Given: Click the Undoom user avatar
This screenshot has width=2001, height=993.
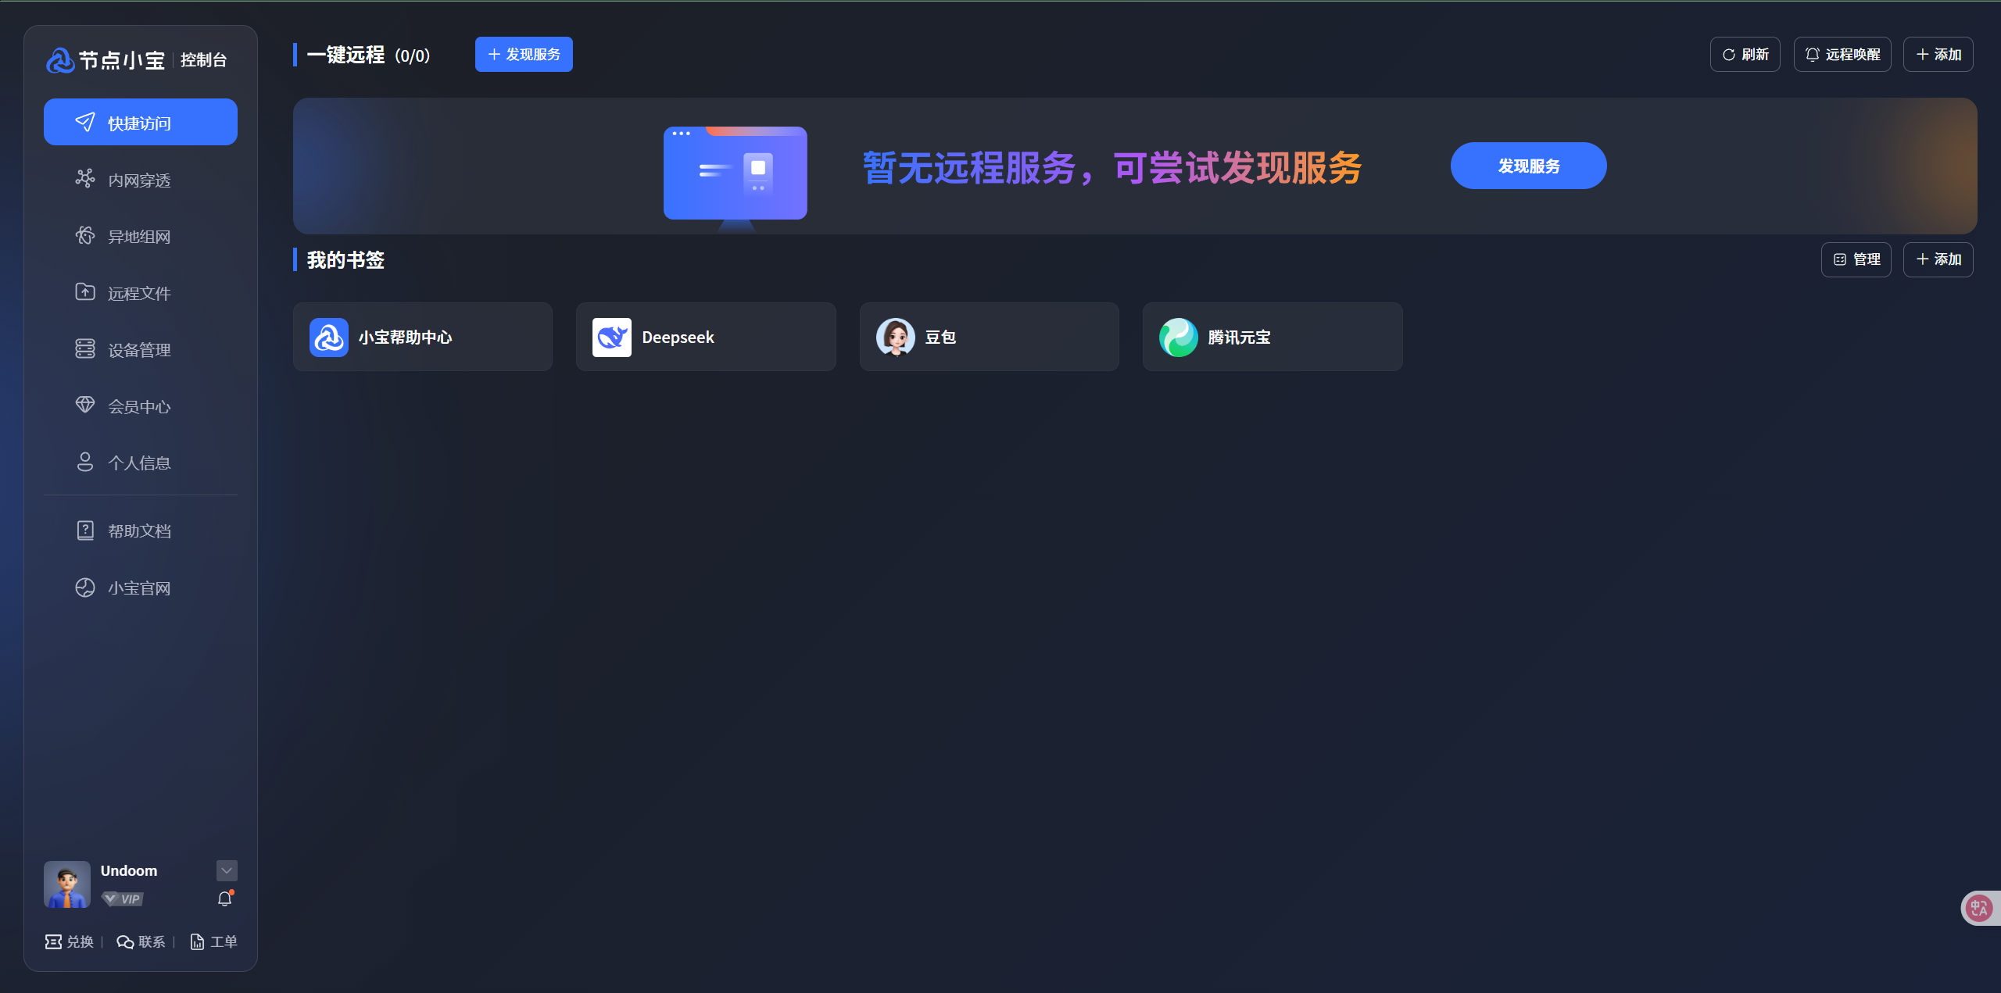Looking at the screenshot, I should [67, 884].
